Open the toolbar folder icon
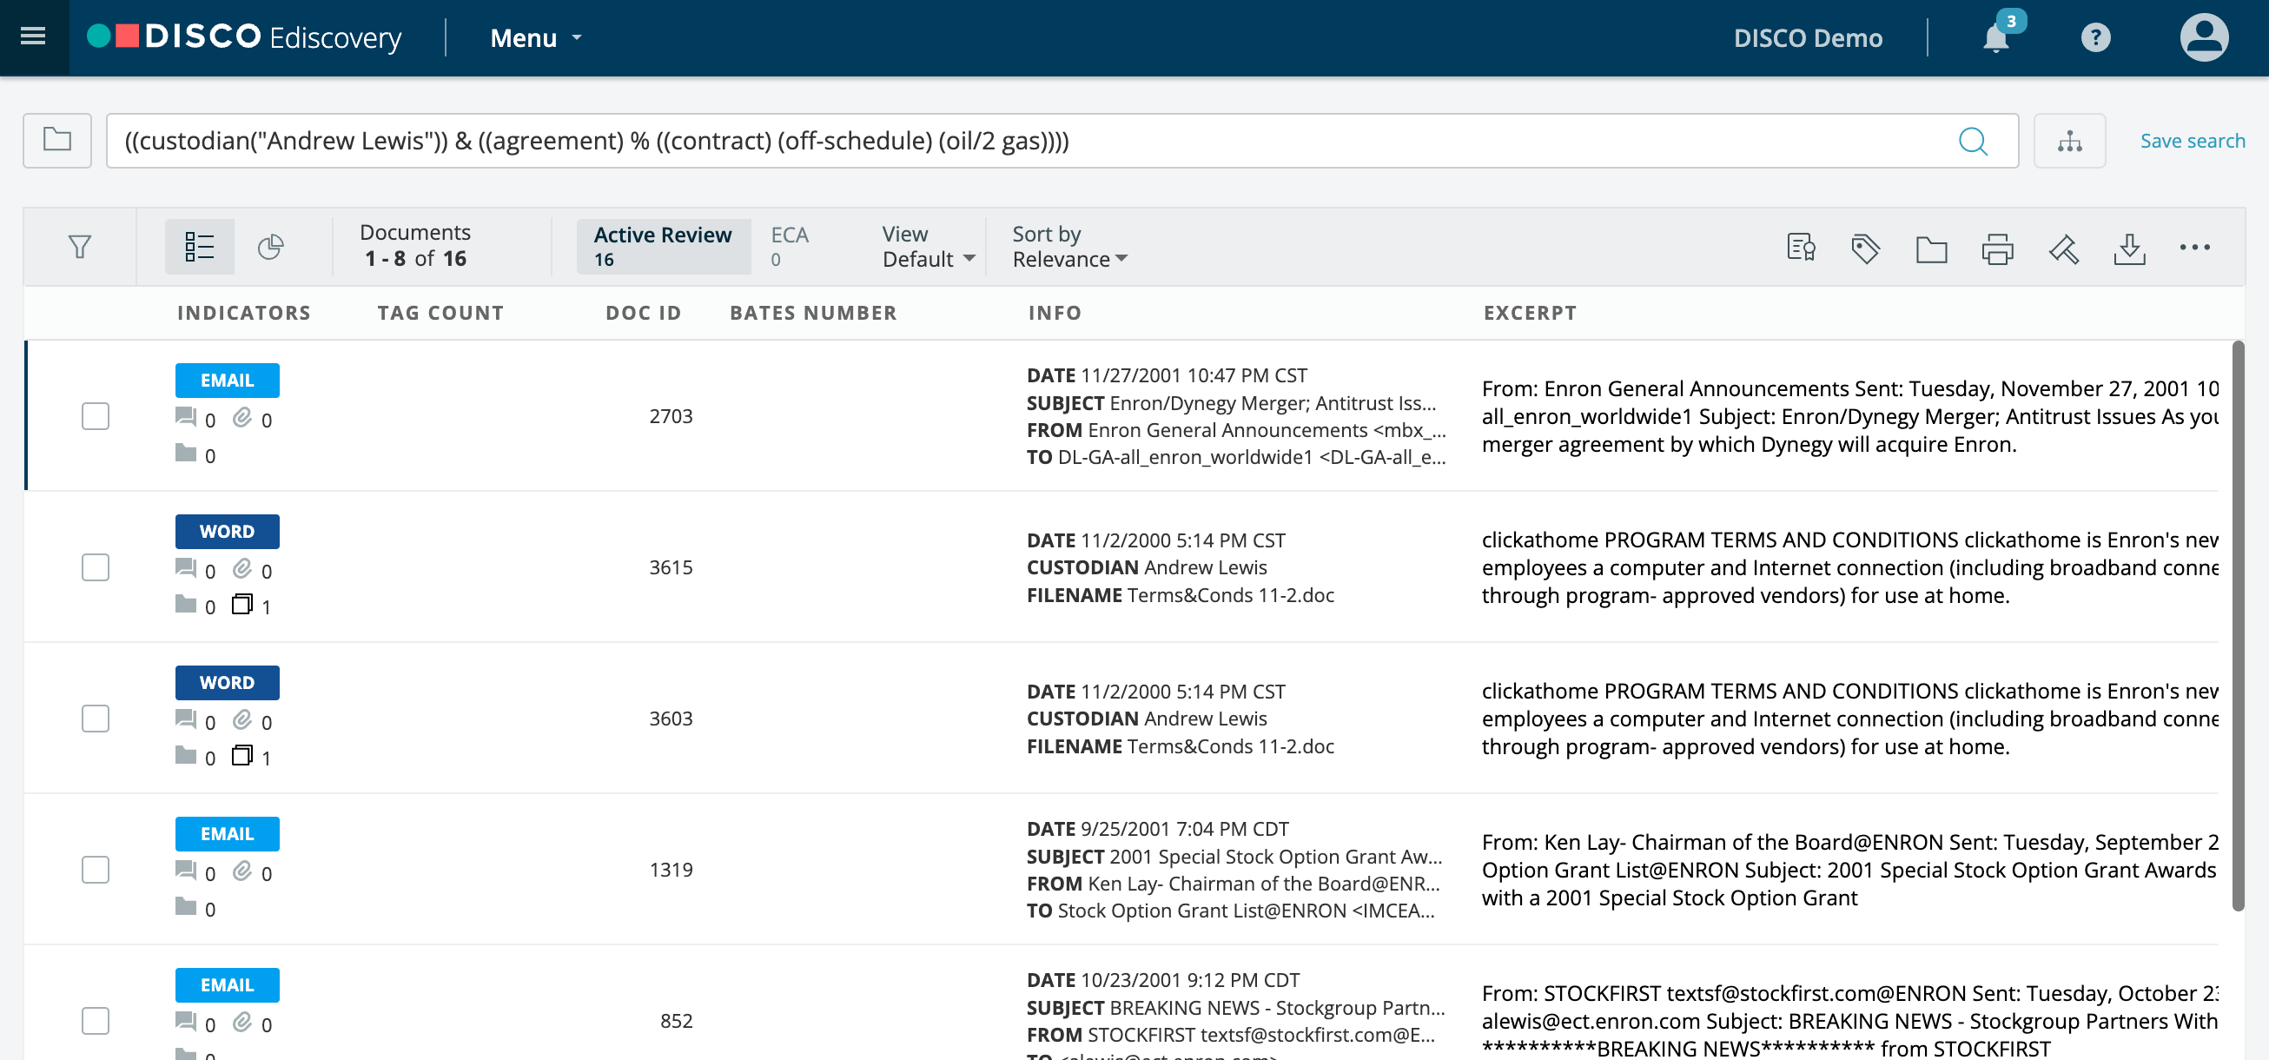Viewport: 2269px width, 1060px height. 1932,249
